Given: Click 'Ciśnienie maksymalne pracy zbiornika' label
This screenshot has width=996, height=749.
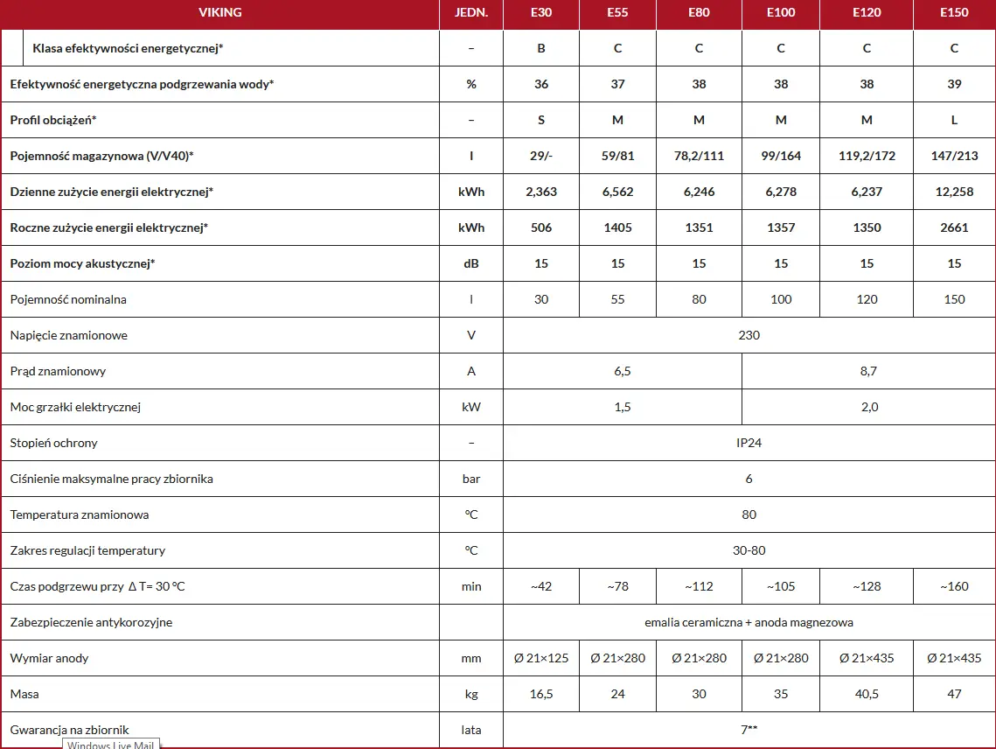Looking at the screenshot, I should (x=111, y=479).
